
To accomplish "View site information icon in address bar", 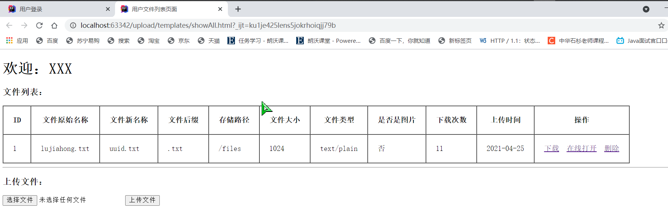I will pos(73,25).
